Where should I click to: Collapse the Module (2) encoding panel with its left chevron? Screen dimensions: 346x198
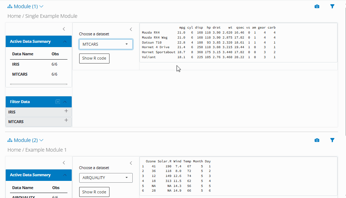tap(131, 163)
